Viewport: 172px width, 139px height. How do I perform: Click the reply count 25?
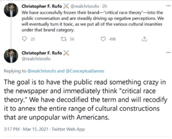coord(33,39)
